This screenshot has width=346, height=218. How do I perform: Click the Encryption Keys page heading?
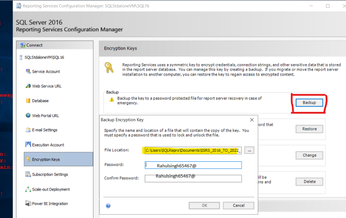click(x=121, y=49)
